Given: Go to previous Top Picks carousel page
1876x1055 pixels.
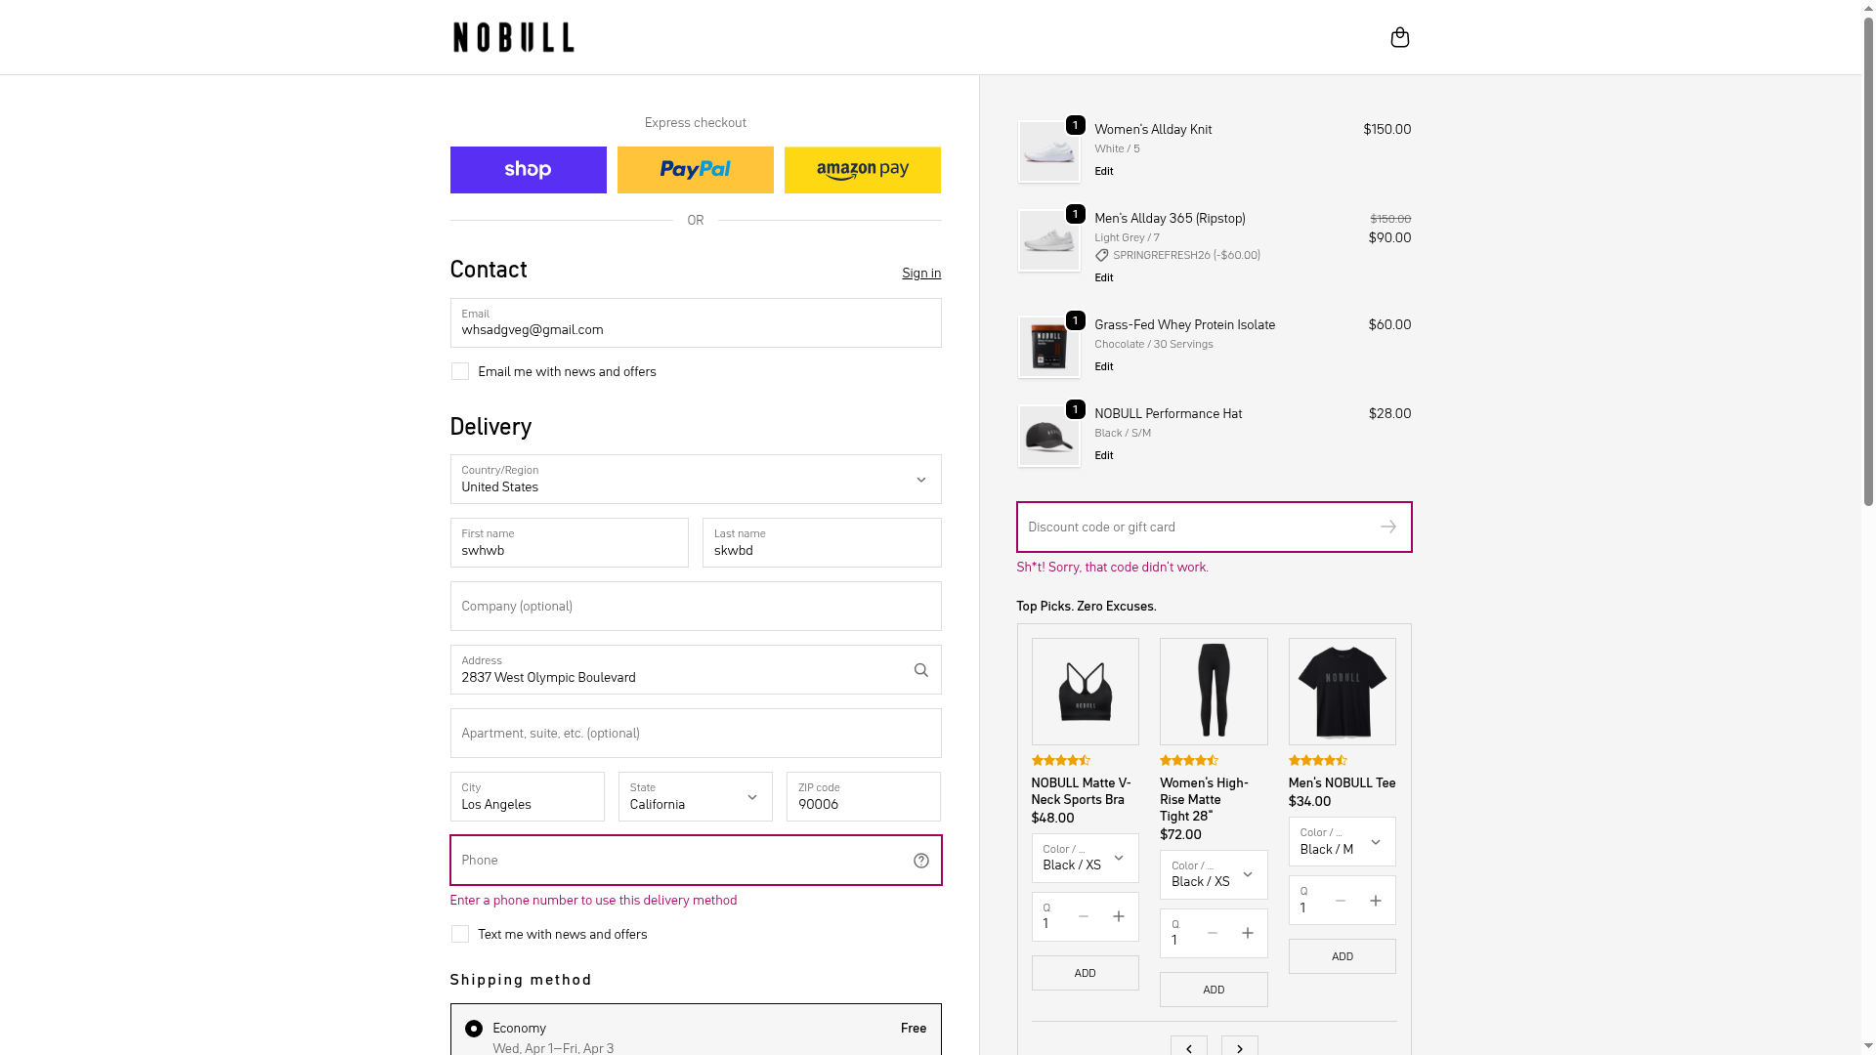Looking at the screenshot, I should pyautogui.click(x=1188, y=1047).
